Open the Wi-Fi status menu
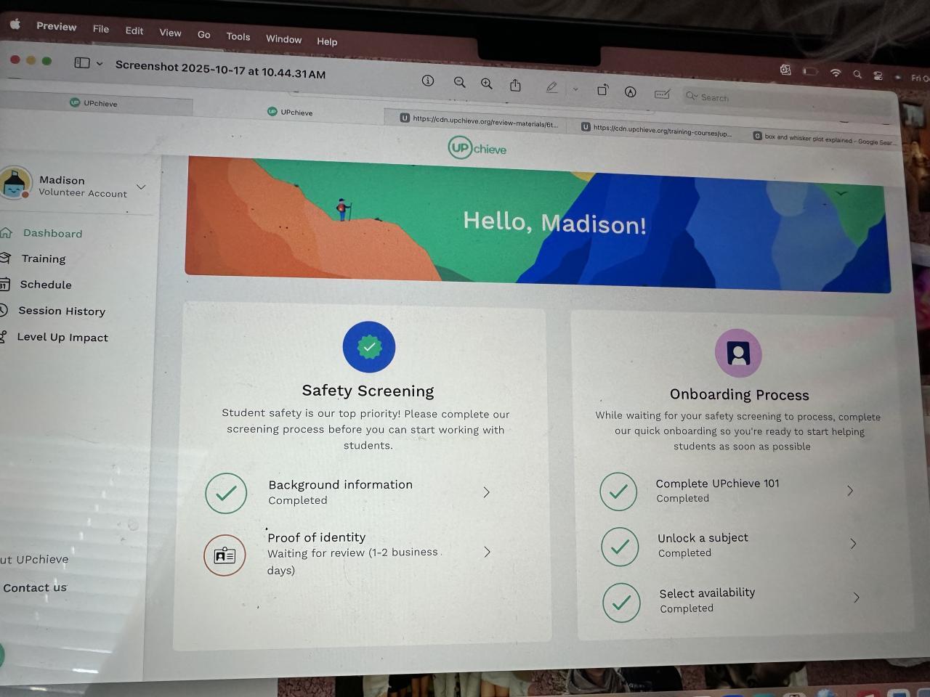This screenshot has width=930, height=697. pos(836,73)
